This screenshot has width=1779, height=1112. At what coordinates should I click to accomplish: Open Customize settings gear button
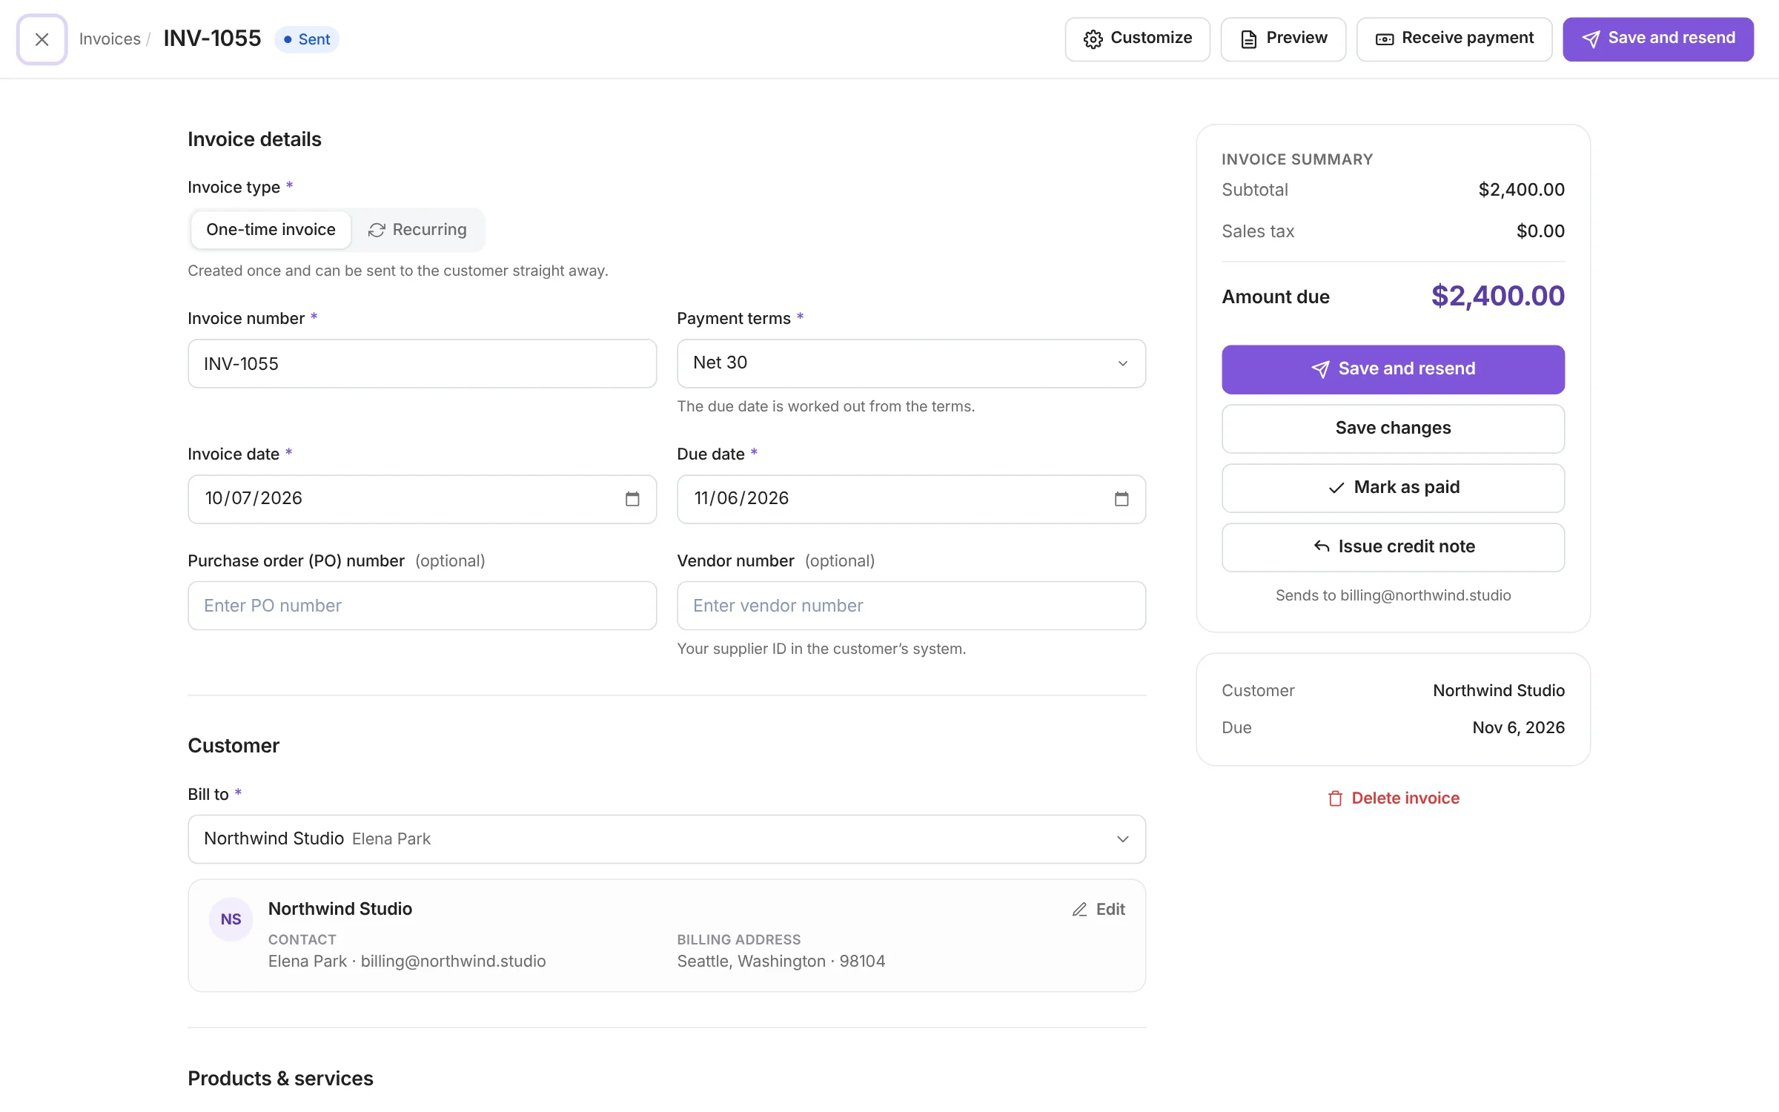point(1137,39)
